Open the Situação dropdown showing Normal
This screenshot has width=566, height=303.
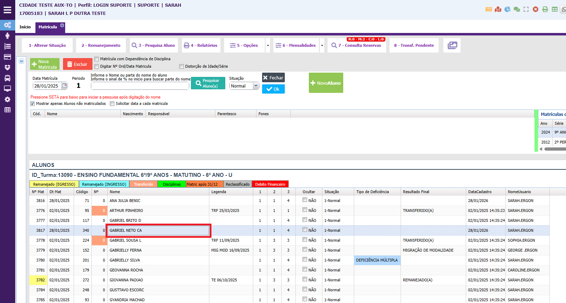[244, 86]
